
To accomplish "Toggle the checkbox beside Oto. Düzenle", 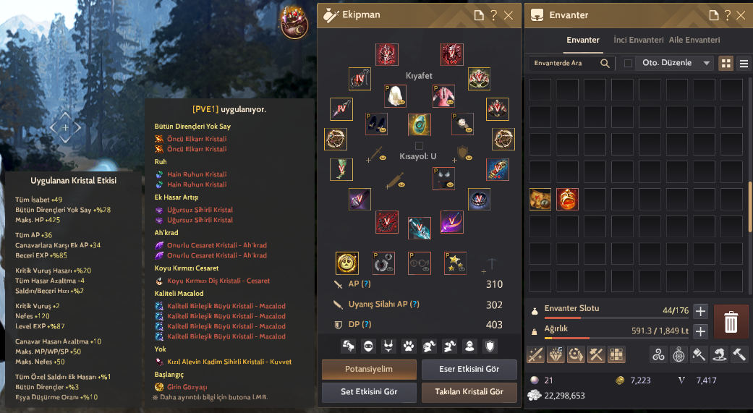I will (628, 63).
